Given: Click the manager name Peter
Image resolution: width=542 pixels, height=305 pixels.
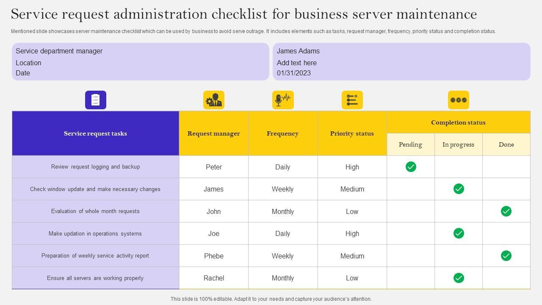Looking at the screenshot, I should coord(214,167).
